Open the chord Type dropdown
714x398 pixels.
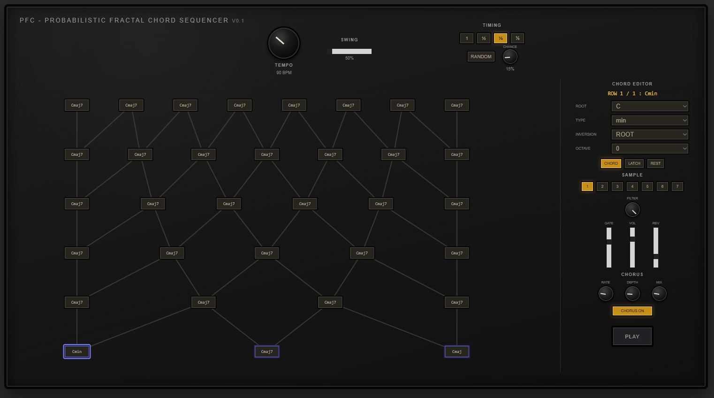click(650, 120)
